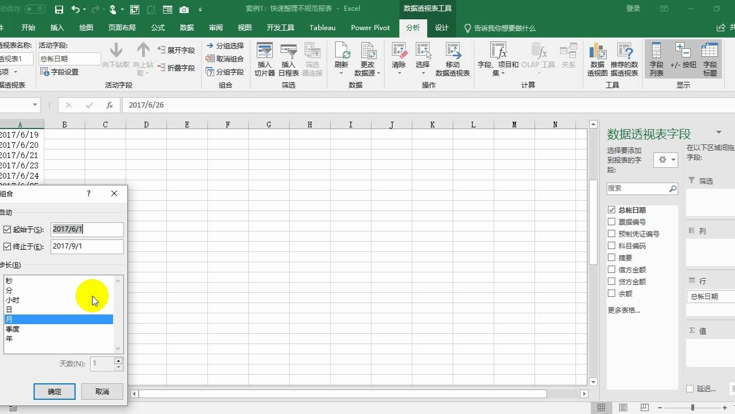Click the Select (选择) pivot icon
735x414 pixels.
tap(423, 60)
